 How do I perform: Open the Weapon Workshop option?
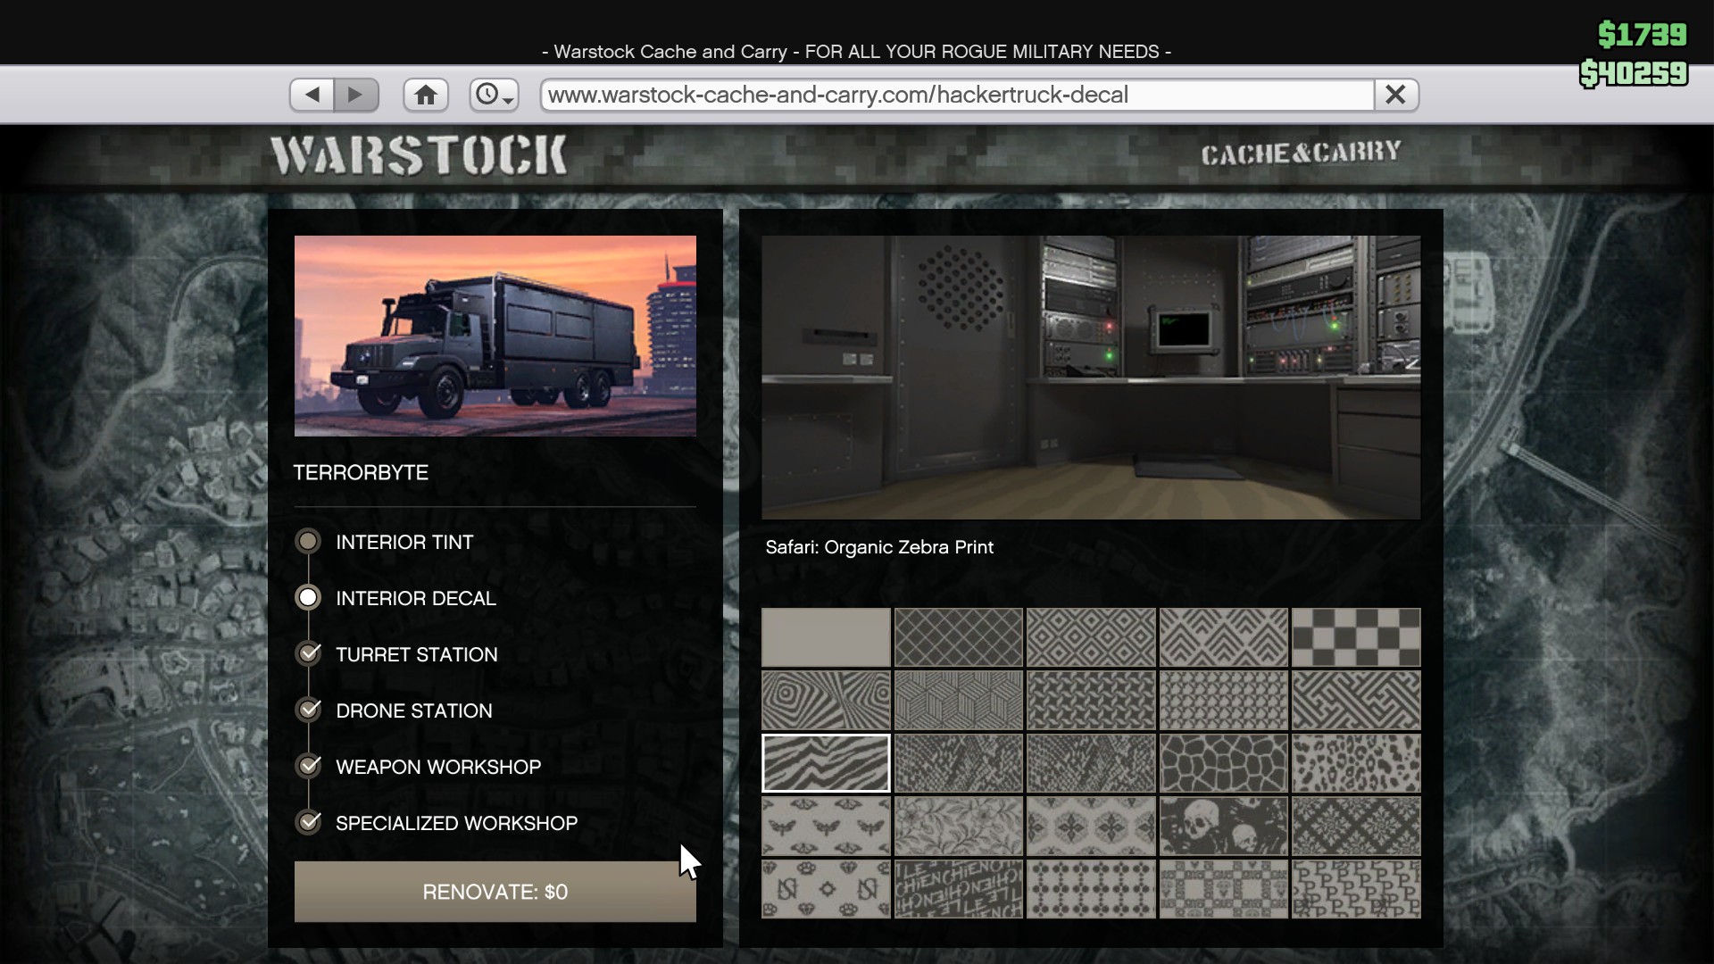437,767
